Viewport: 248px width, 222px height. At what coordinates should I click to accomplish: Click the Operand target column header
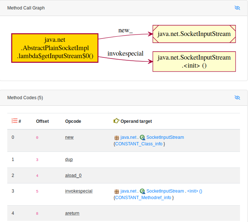(x=136, y=121)
